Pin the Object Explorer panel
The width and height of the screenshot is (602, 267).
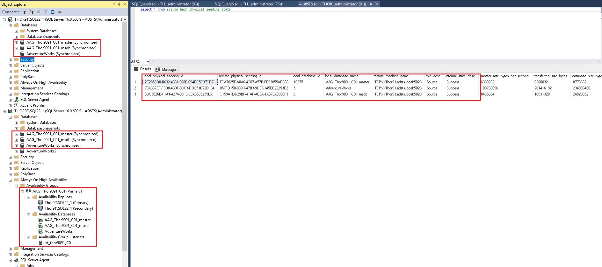click(x=119, y=4)
